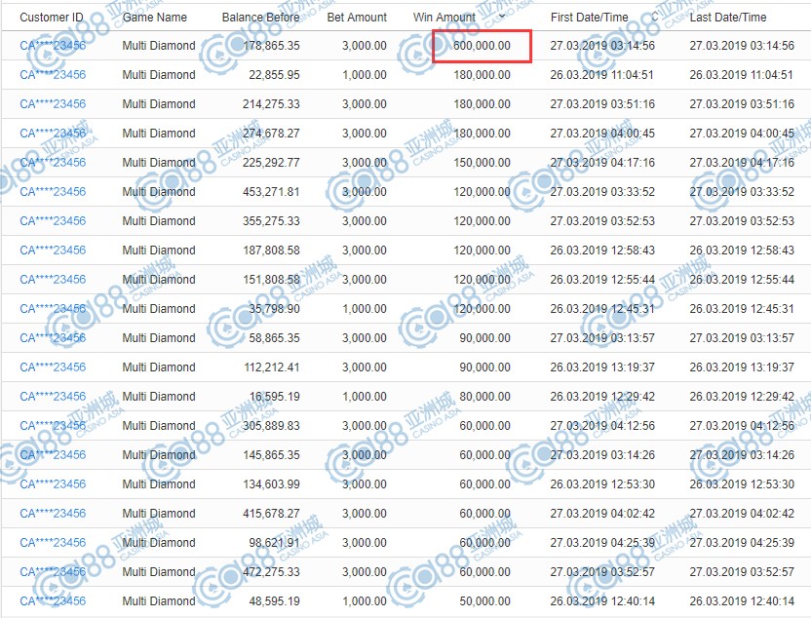This screenshot has height=618, width=811.
Task: Sort by Customer ID column header
Action: coord(52,18)
